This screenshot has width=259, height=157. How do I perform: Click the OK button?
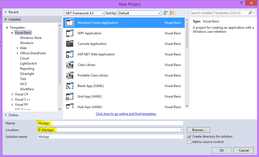(x=222, y=150)
